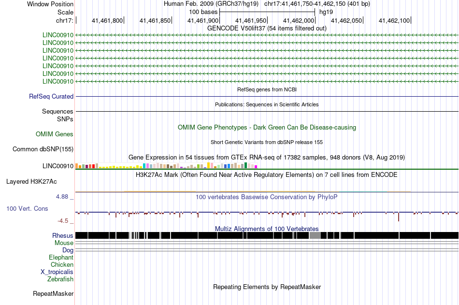Select position text chr17:41,461,750-41,462,150 (401 bp)
Screen dimensions: 459x305
click(317, 4)
